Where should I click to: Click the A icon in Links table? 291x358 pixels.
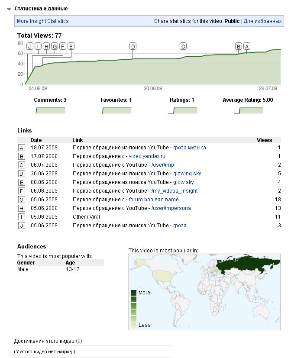click(x=21, y=148)
